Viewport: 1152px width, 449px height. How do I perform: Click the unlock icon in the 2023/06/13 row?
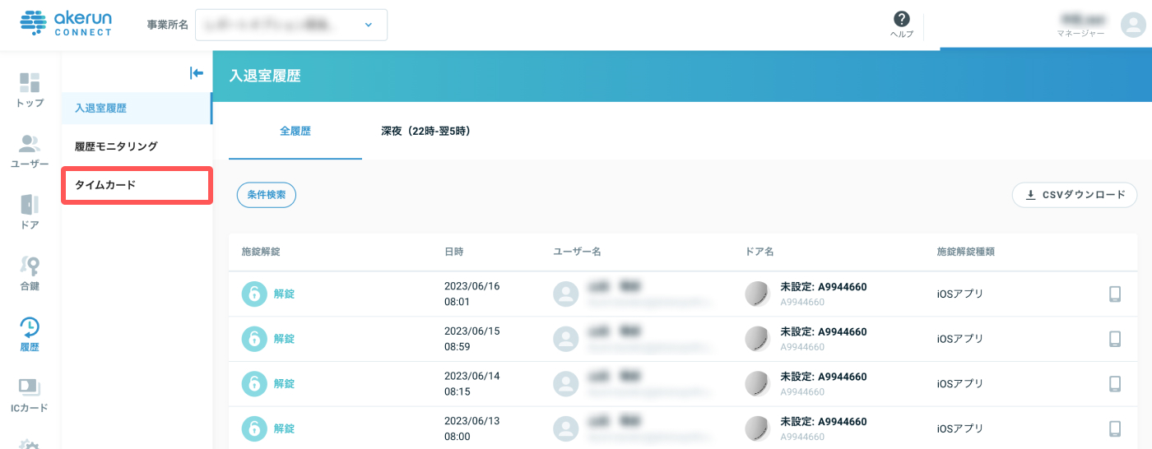[254, 428]
